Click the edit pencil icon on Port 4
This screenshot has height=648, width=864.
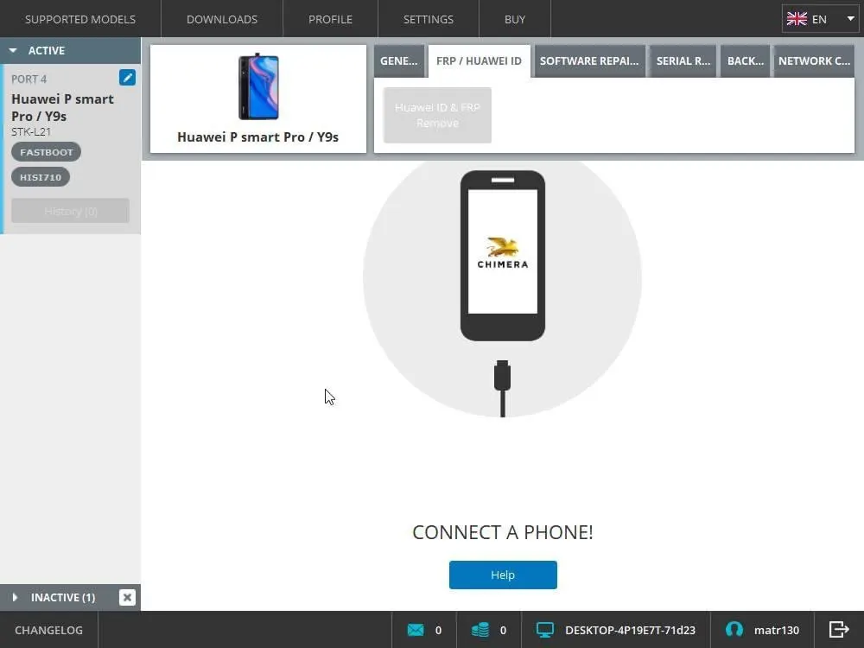point(127,78)
